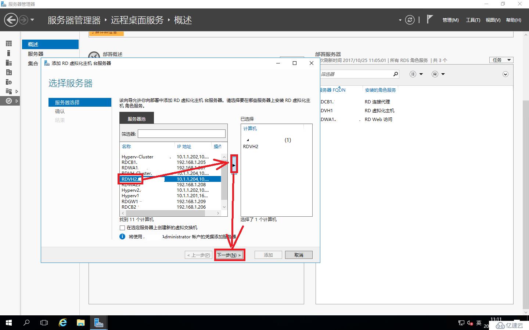Open the 集合 collections page
Screen dimensions: 529x330
click(x=33, y=63)
